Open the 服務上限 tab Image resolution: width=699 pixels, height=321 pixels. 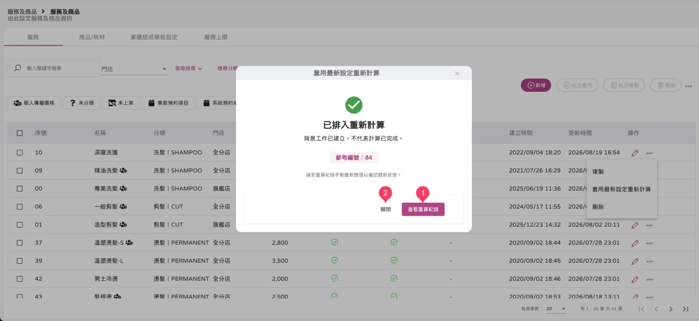[x=216, y=37]
